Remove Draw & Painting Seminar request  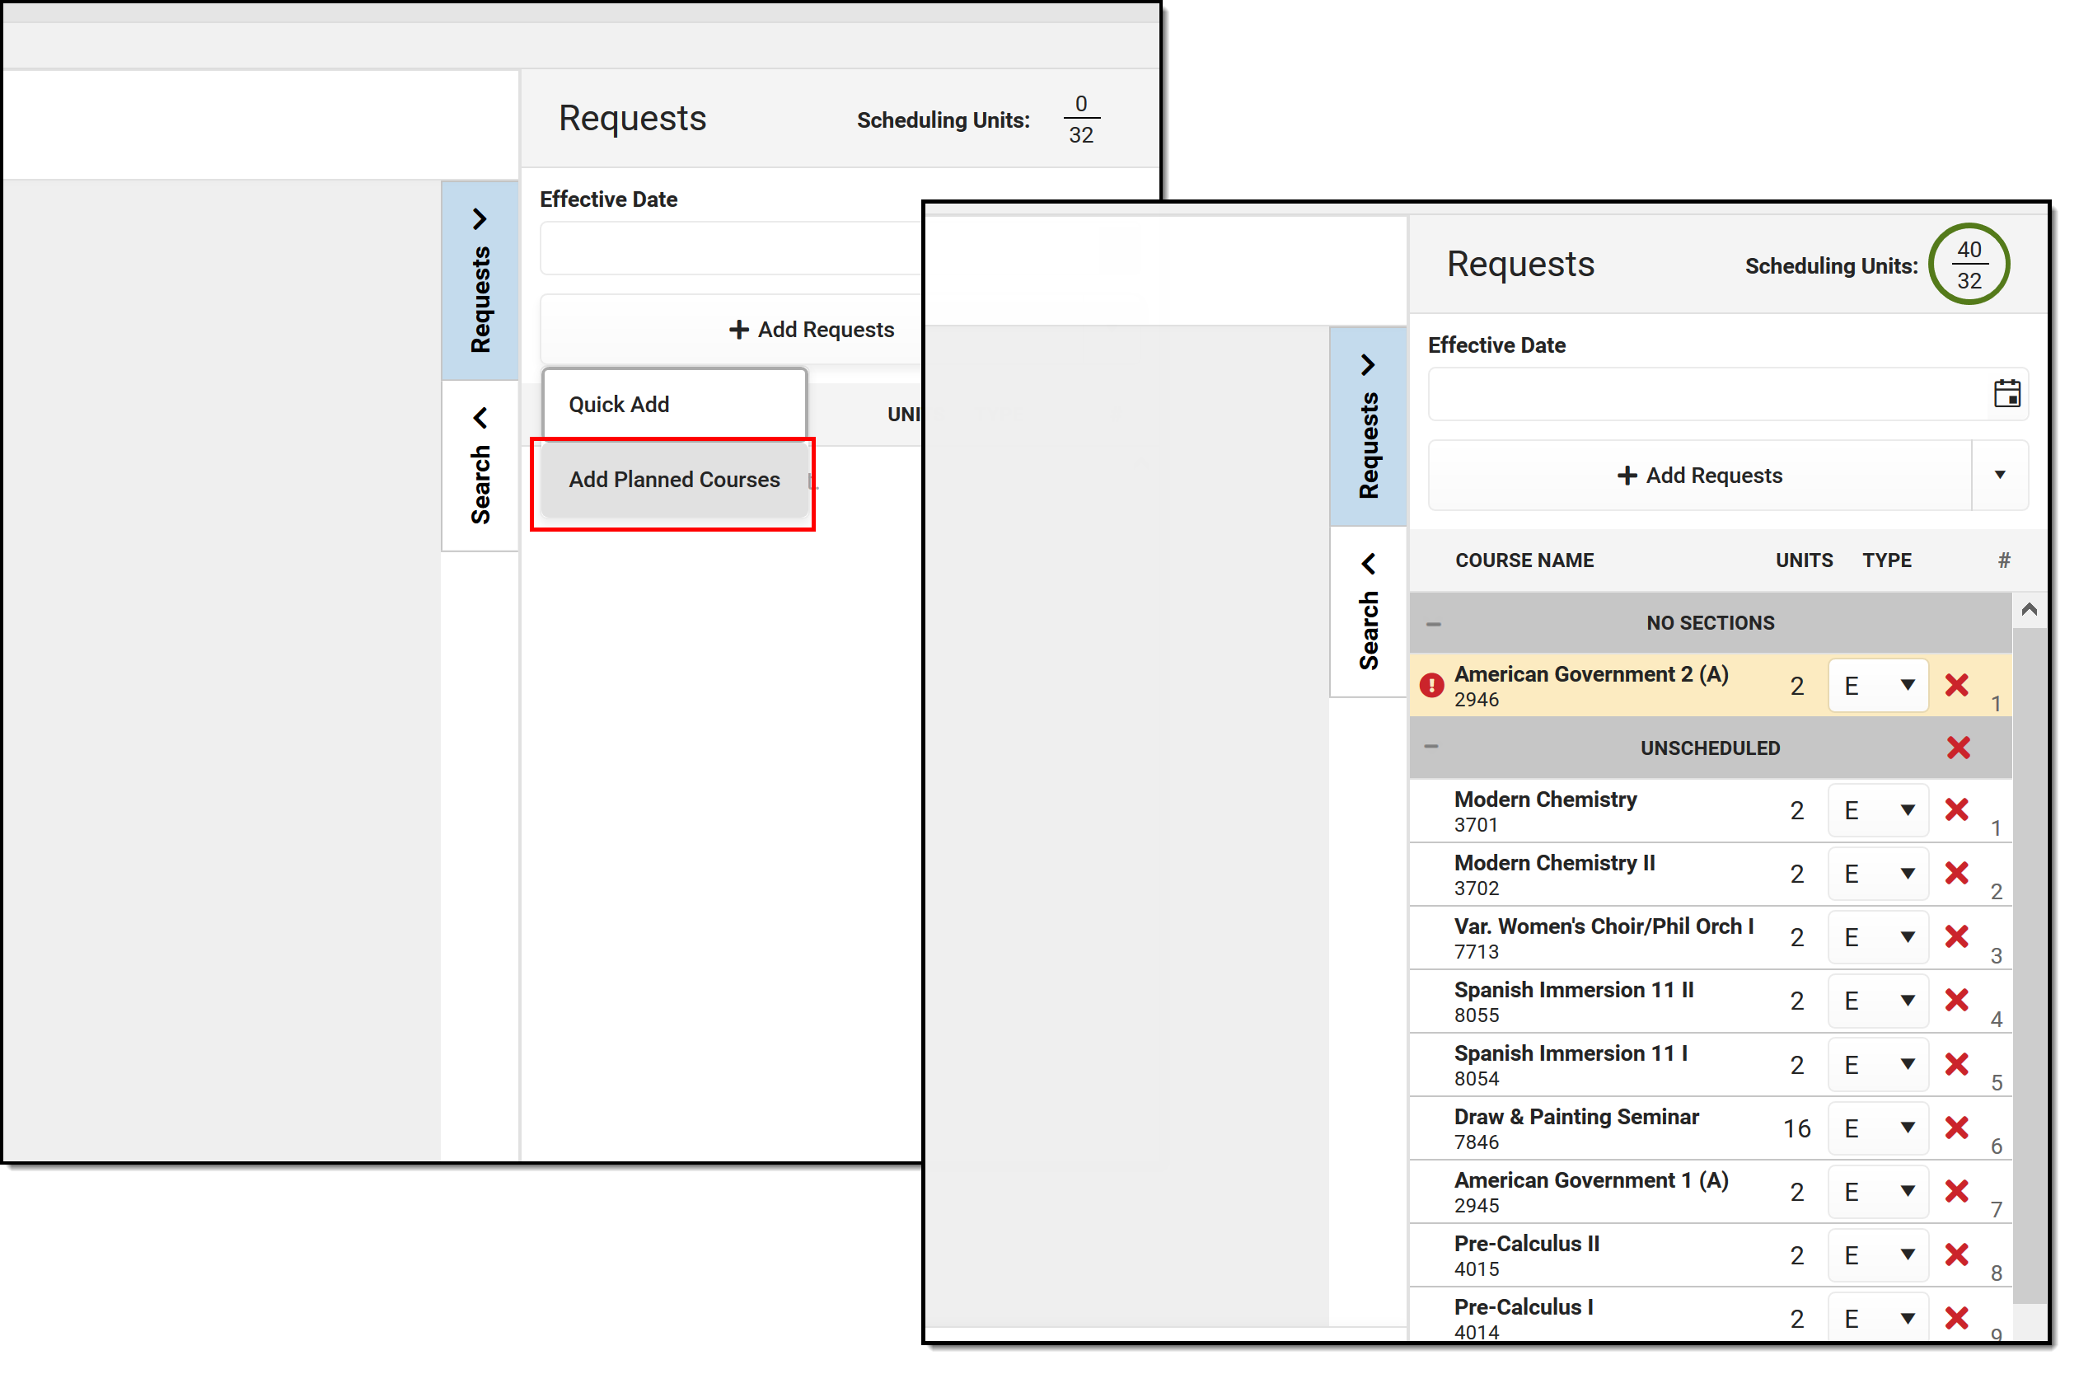[x=1956, y=1127]
